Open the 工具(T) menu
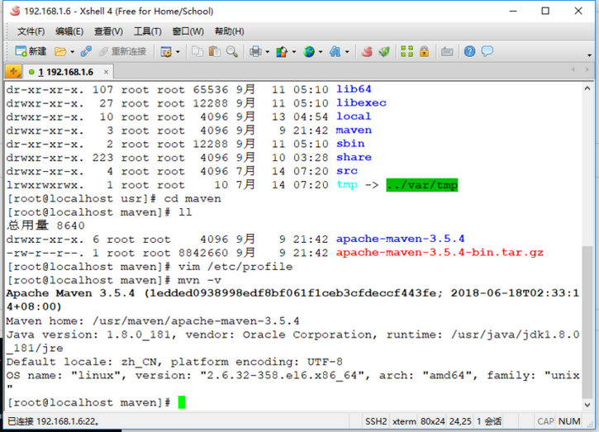Image resolution: width=599 pixels, height=432 pixels. point(147,31)
